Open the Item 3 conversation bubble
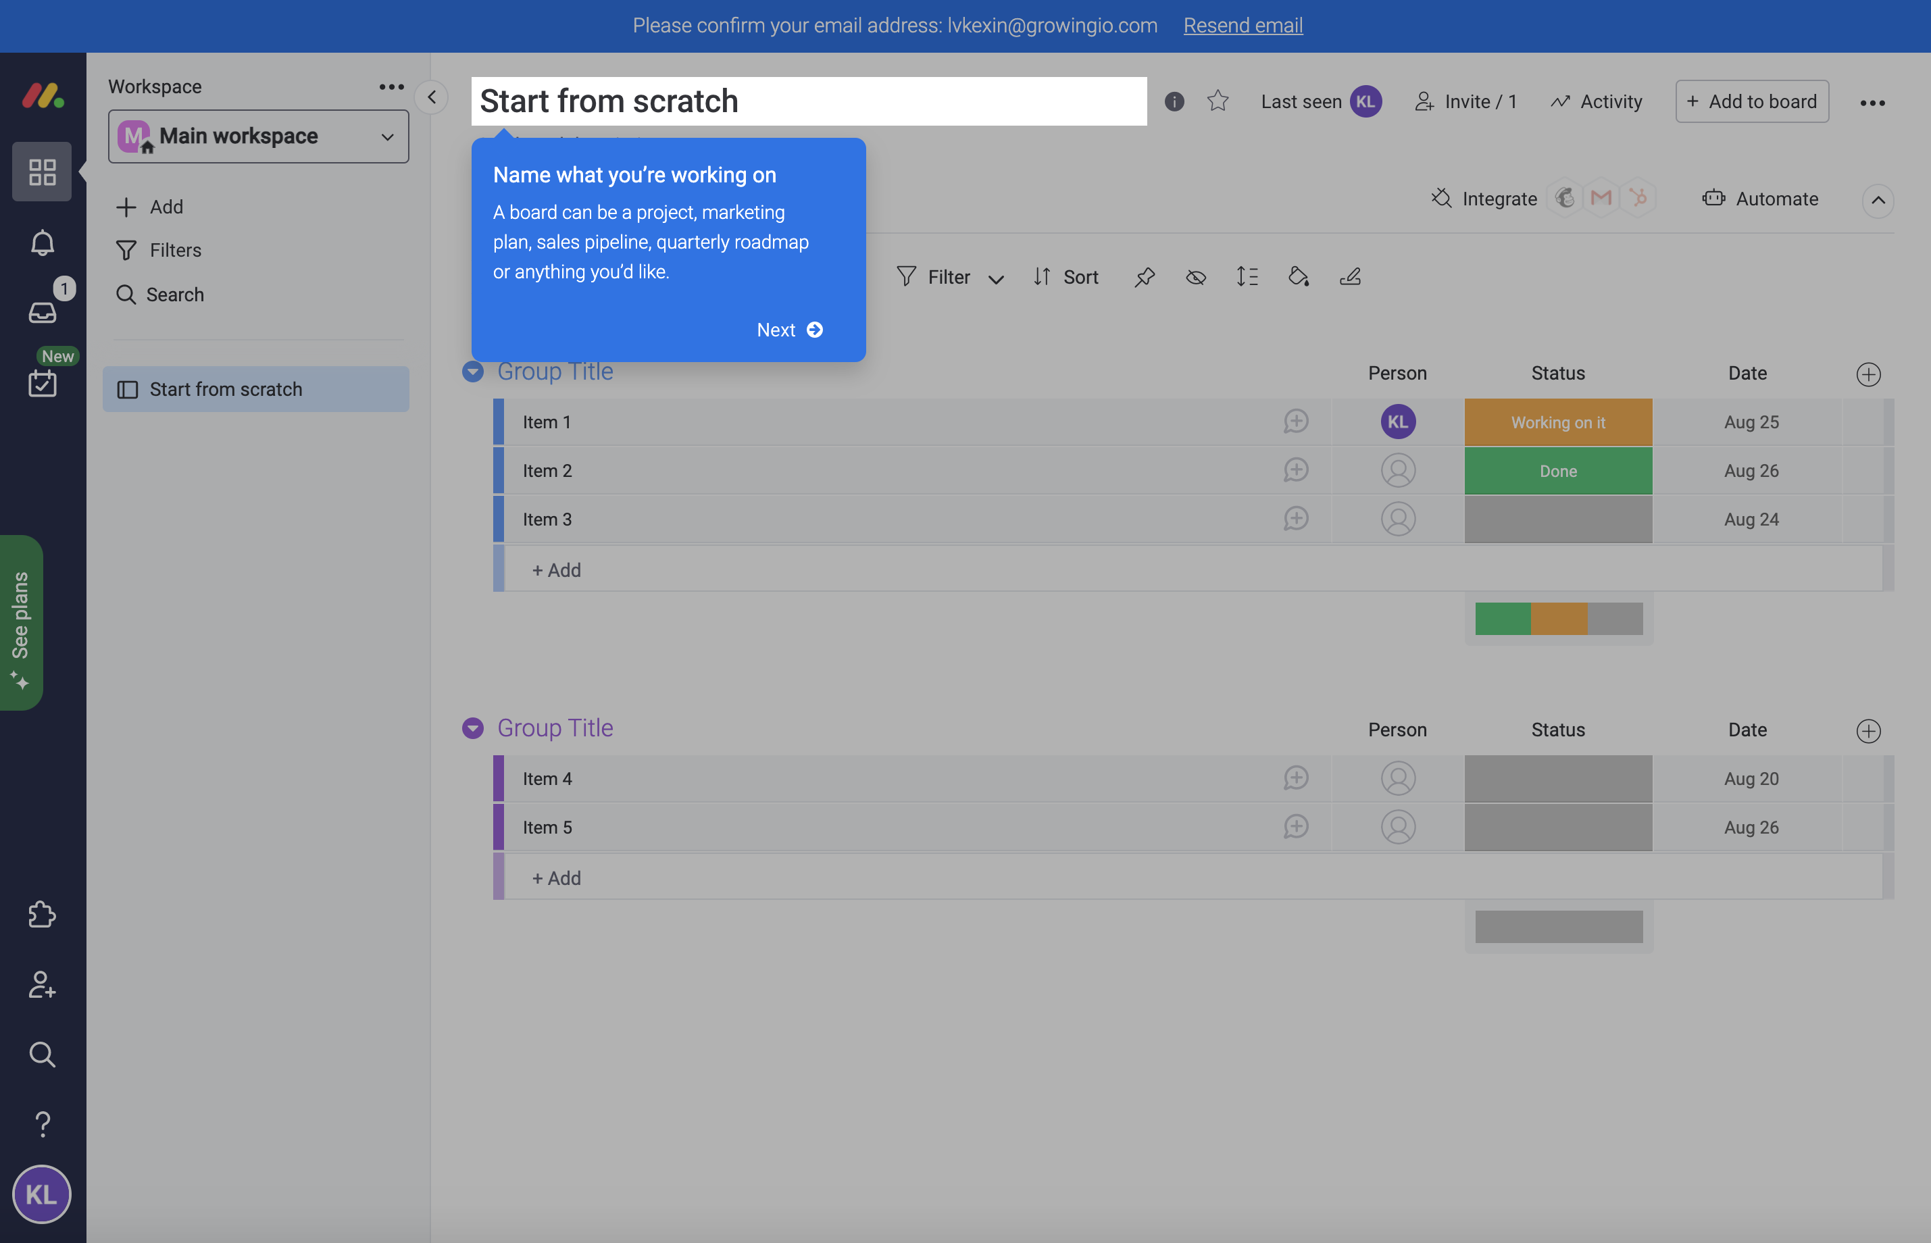The width and height of the screenshot is (1931, 1243). [x=1297, y=518]
